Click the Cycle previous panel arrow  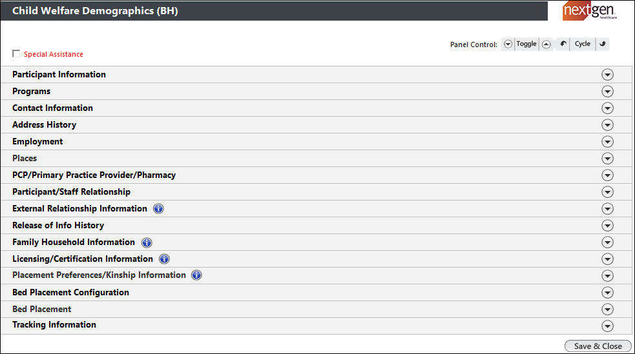pyautogui.click(x=563, y=44)
